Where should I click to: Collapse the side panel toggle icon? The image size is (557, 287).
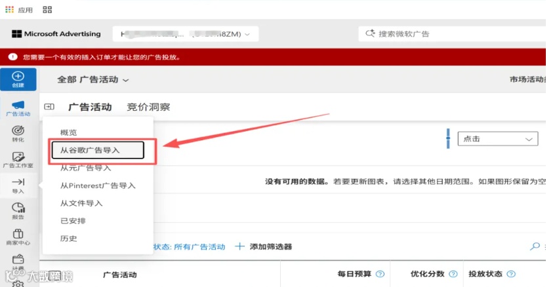[49, 107]
